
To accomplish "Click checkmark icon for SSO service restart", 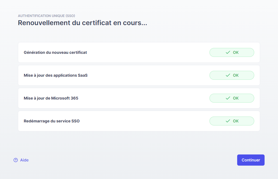I will (228, 121).
